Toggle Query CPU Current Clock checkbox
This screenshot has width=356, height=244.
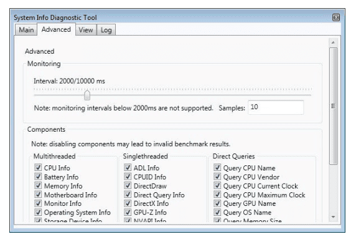[x=217, y=185]
